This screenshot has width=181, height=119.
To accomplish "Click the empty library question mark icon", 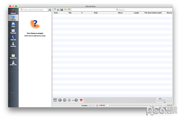I will tap(35, 24).
